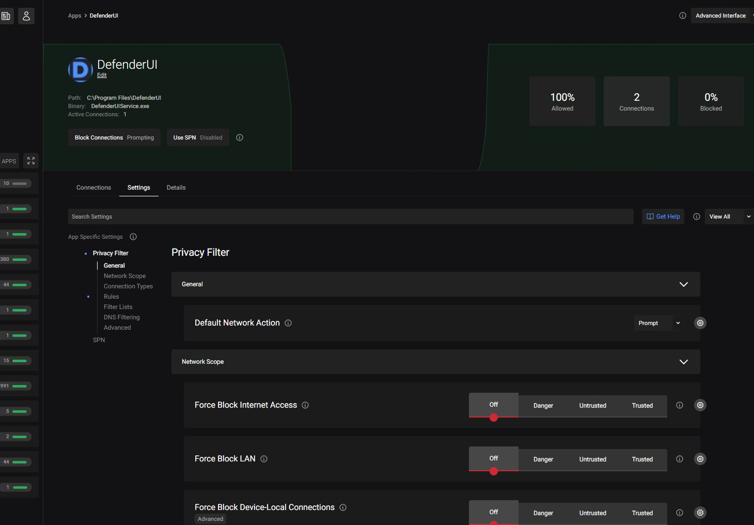The image size is (754, 525).
Task: Click info icon right of Force Block LAN Trusted option
Action: pyautogui.click(x=680, y=459)
